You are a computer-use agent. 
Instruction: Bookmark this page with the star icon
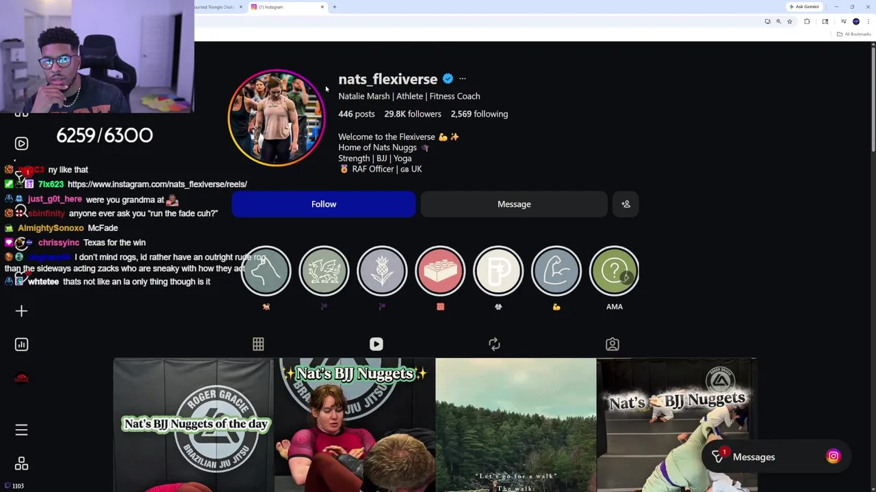click(789, 22)
